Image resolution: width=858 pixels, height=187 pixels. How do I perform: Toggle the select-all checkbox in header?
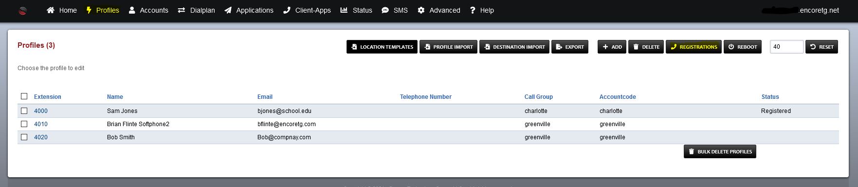pyautogui.click(x=24, y=96)
